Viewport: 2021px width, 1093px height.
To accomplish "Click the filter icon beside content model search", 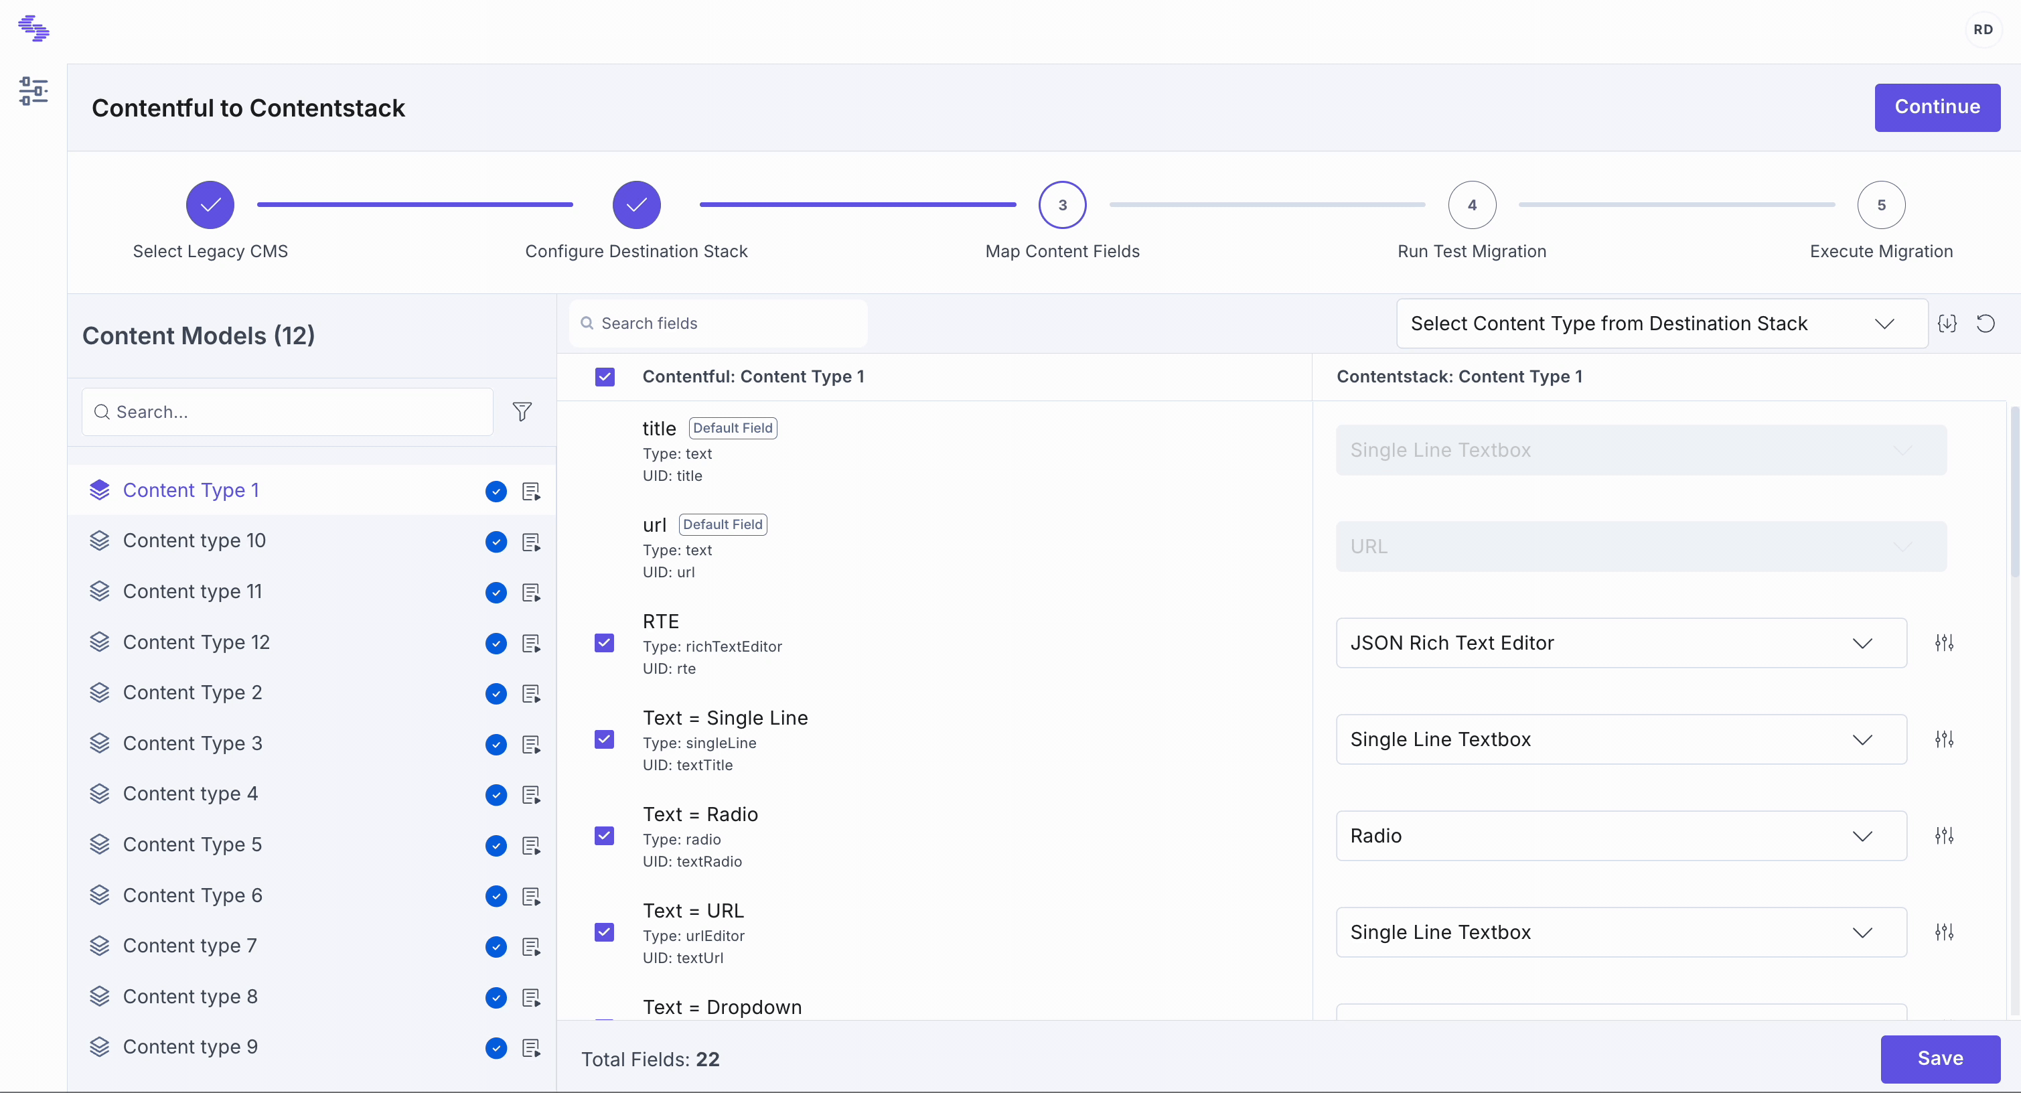I will pos(522,412).
